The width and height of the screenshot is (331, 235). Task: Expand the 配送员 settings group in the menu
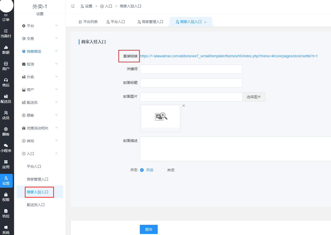[40, 102]
